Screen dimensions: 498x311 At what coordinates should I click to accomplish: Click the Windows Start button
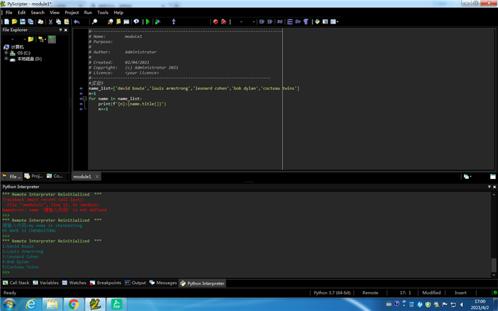[9, 305]
